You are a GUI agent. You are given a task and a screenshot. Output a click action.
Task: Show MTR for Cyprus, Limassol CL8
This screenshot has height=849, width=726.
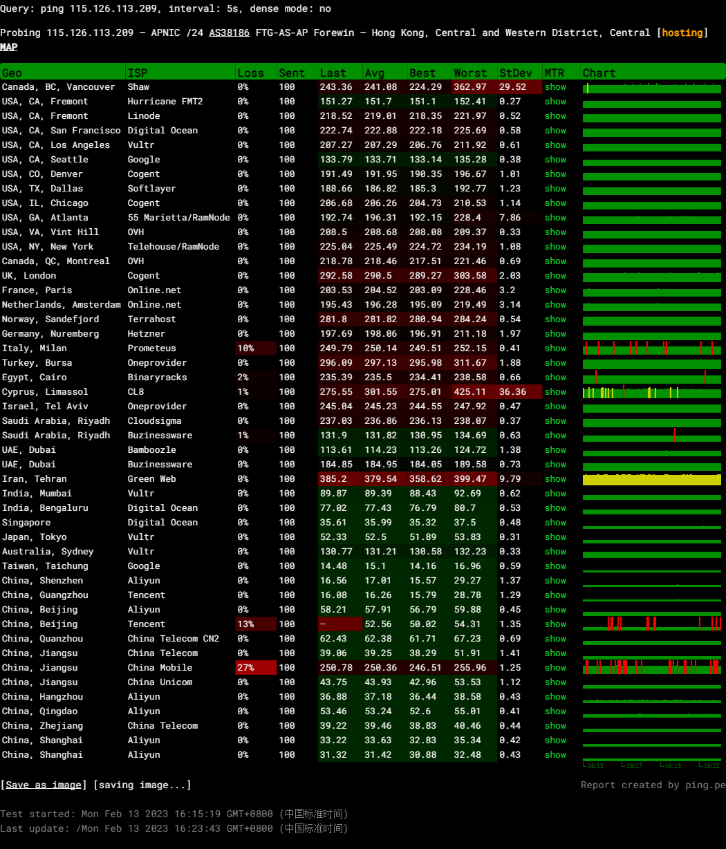555,392
